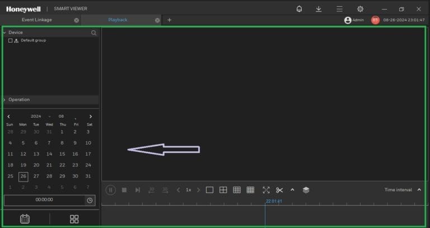
Task: Switch to calendar view icon at bottom
Action: coord(25,219)
